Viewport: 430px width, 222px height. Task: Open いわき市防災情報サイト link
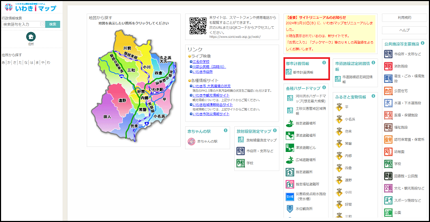211,113
